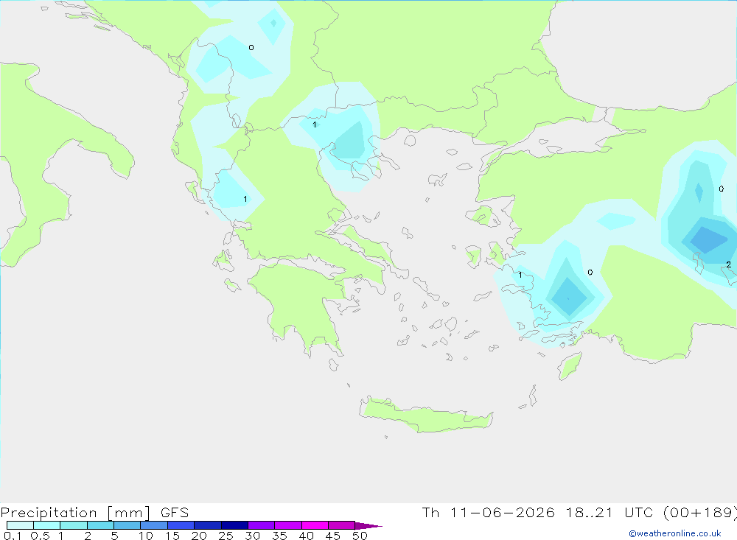Click the legend value '0.1'
This screenshot has height=540, width=737.
coord(13,536)
